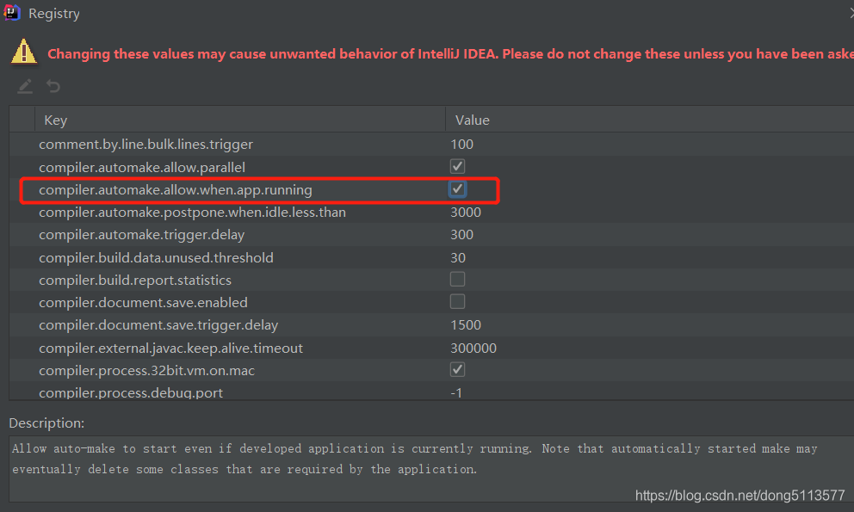Select the compiler.process.debug.port row
Viewport: 854px width, 512px height.
(x=131, y=393)
